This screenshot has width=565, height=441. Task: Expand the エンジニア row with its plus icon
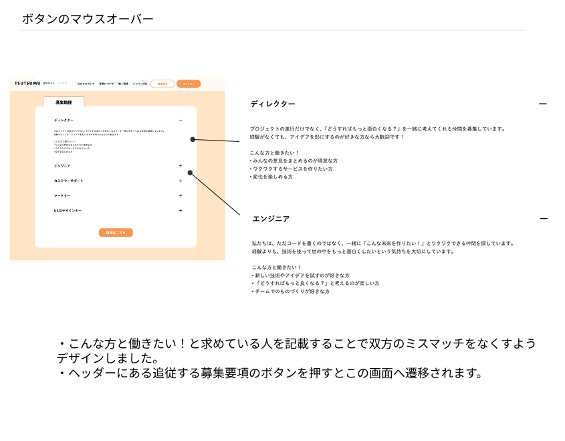181,165
